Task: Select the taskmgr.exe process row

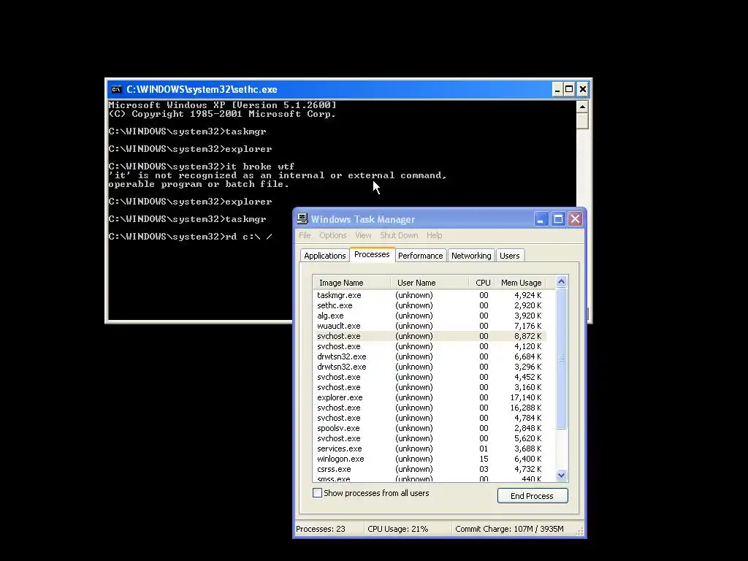Action: tap(430, 295)
